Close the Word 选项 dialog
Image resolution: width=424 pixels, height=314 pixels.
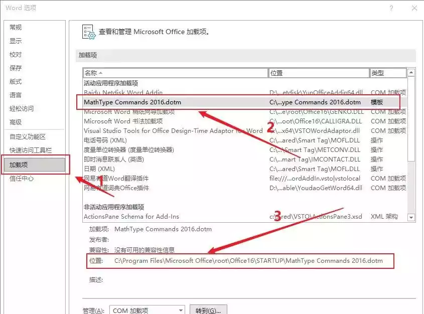[414, 8]
